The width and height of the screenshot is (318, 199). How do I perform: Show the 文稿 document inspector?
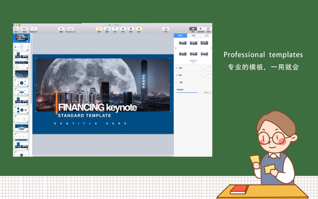tap(208, 29)
